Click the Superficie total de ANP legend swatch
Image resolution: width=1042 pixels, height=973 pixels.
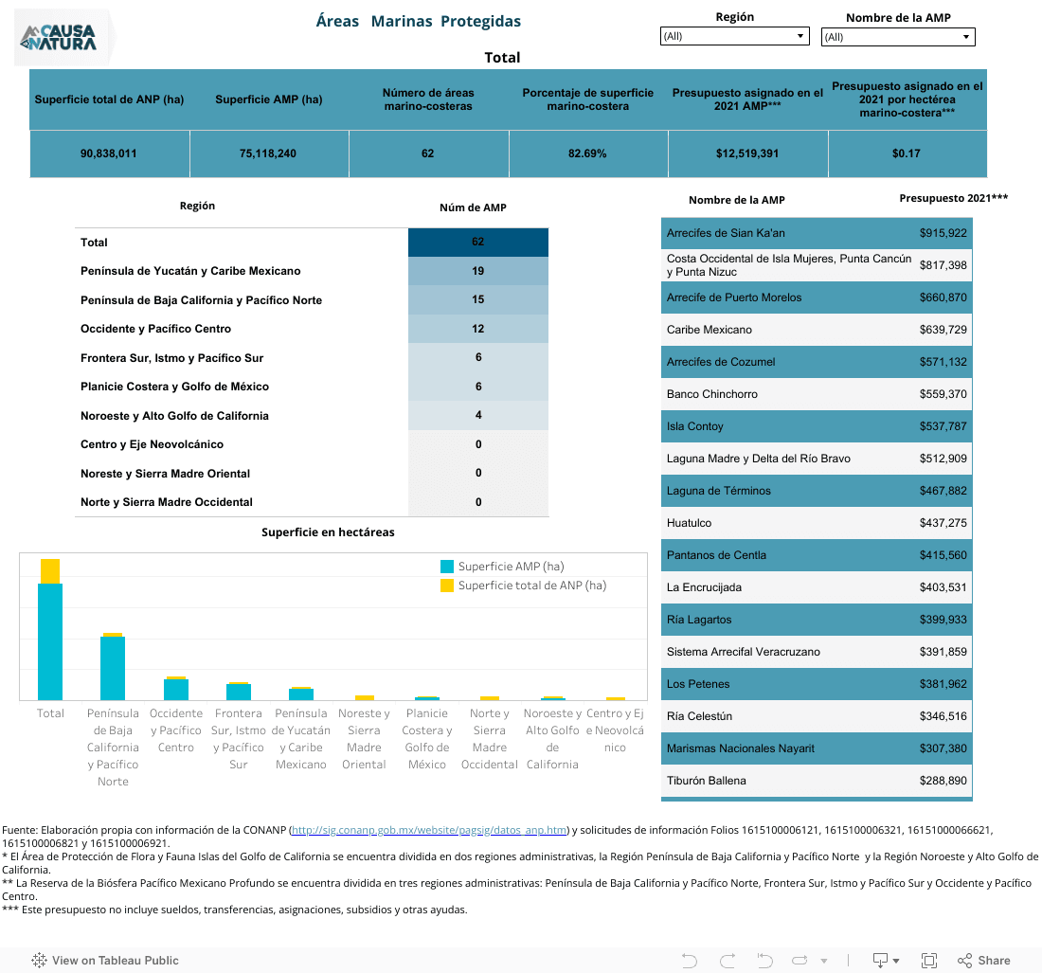(x=446, y=586)
